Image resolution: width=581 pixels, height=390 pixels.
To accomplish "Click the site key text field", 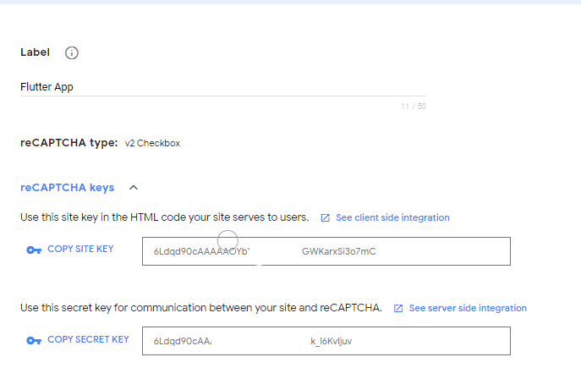I will pos(326,251).
